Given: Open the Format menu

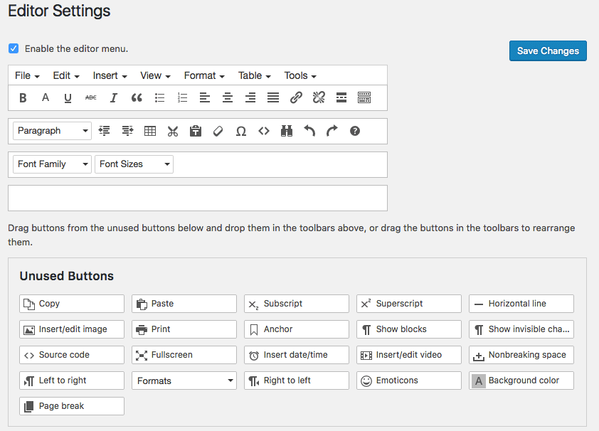Looking at the screenshot, I should 203,75.
